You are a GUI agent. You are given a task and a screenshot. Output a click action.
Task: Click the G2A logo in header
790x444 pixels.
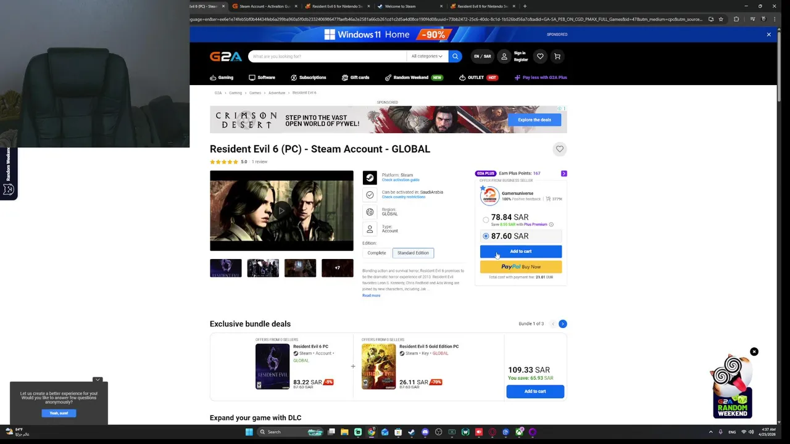(x=226, y=56)
